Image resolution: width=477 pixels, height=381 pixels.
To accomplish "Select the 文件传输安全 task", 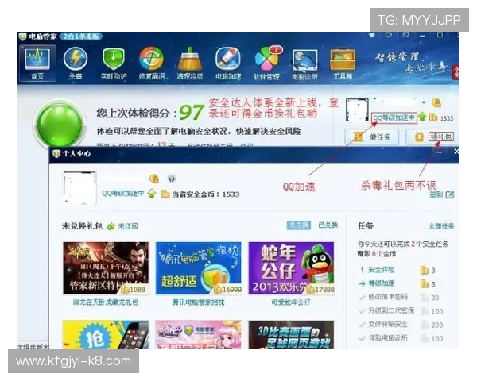I will click(x=388, y=324).
